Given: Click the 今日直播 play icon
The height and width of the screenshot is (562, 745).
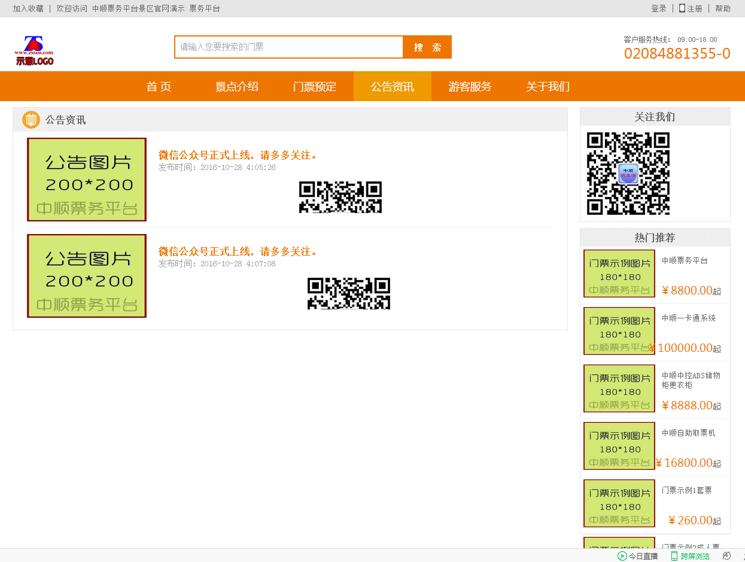Looking at the screenshot, I should (622, 556).
